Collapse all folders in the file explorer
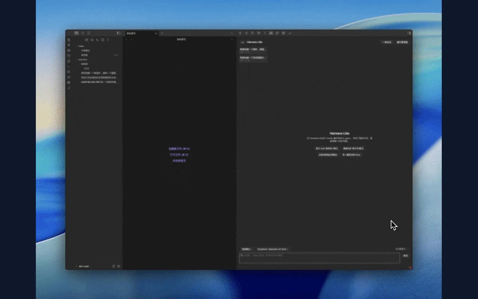Image resolution: width=478 pixels, height=299 pixels. click(x=108, y=40)
